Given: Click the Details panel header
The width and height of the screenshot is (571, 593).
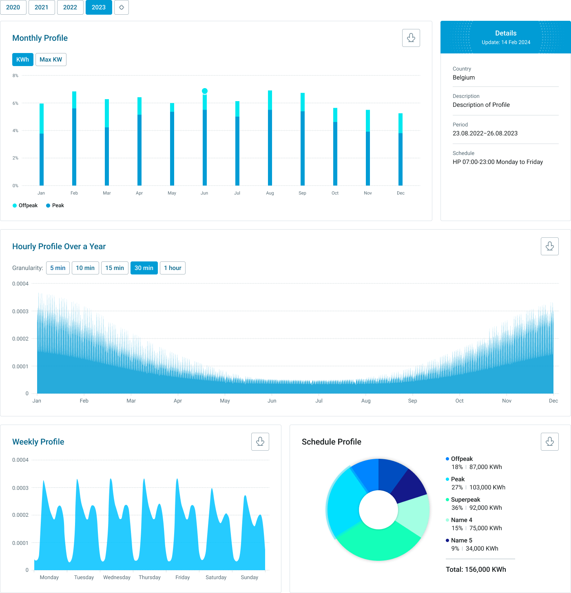Looking at the screenshot, I should tap(506, 37).
